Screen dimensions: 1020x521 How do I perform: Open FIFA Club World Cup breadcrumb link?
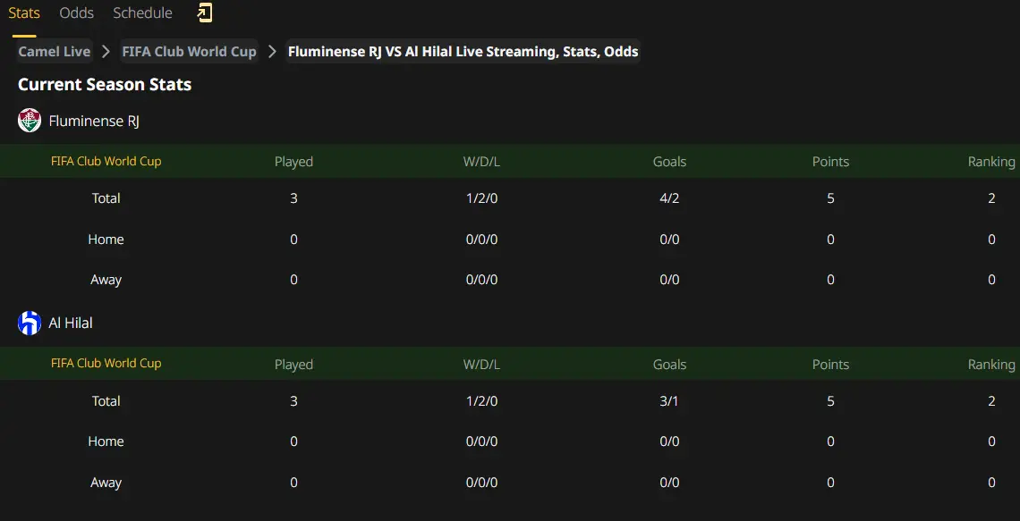click(190, 51)
